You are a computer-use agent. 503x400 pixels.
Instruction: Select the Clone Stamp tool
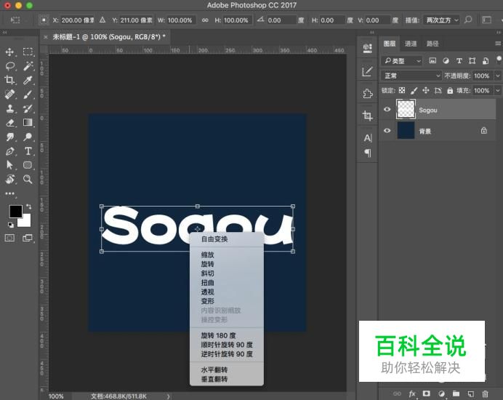coord(9,108)
